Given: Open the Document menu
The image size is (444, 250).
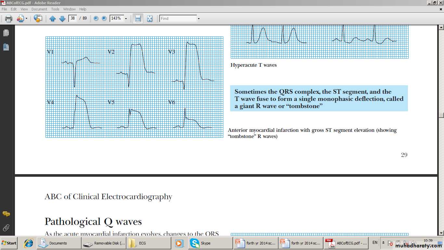Looking at the screenshot, I should pos(39,9).
